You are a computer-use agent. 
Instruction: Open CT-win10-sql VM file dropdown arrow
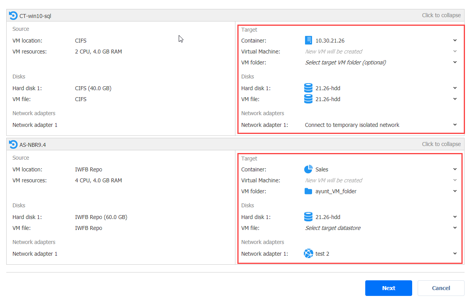tap(455, 99)
